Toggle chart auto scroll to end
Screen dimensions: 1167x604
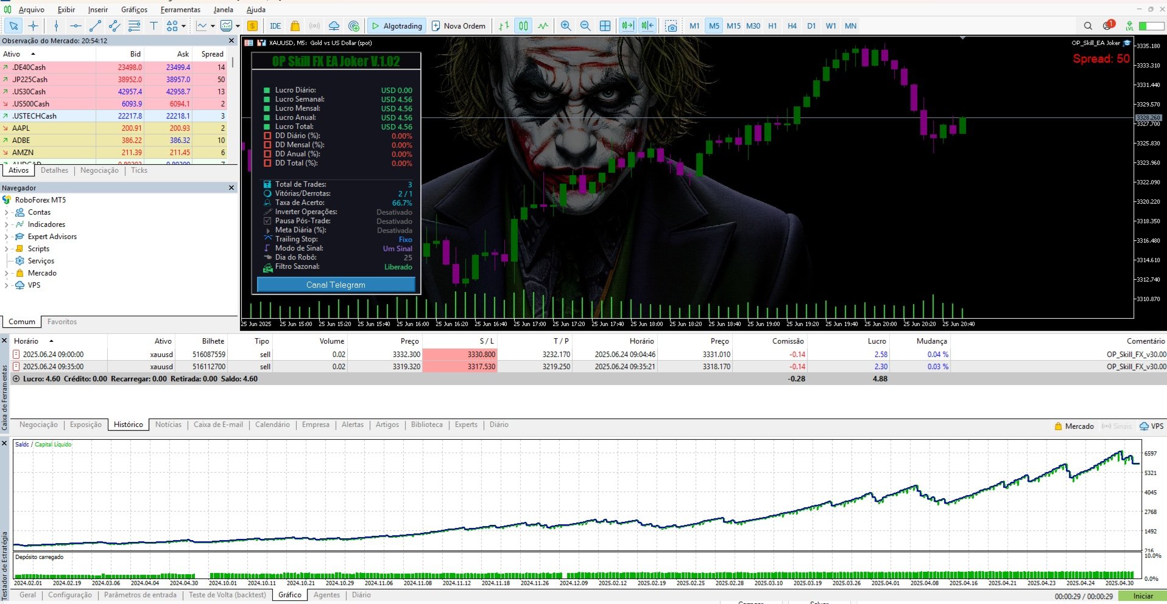627,26
